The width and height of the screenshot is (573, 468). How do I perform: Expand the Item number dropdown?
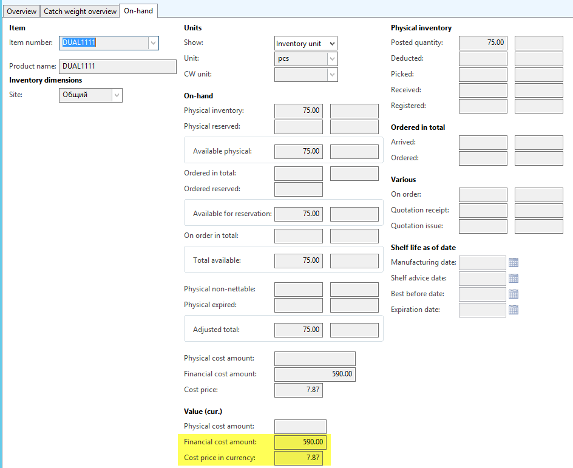153,43
